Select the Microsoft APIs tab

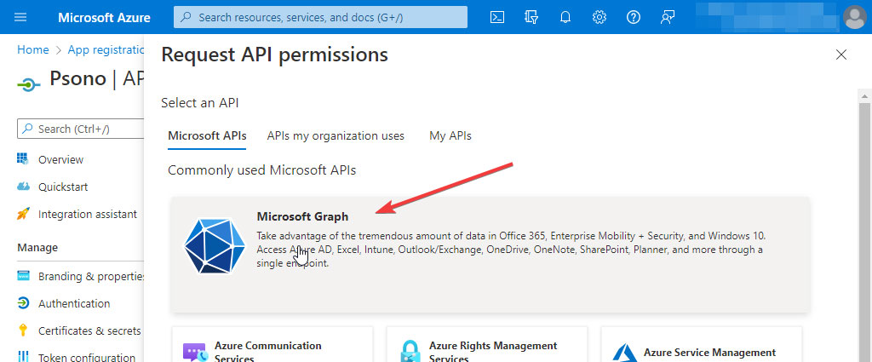click(x=207, y=135)
